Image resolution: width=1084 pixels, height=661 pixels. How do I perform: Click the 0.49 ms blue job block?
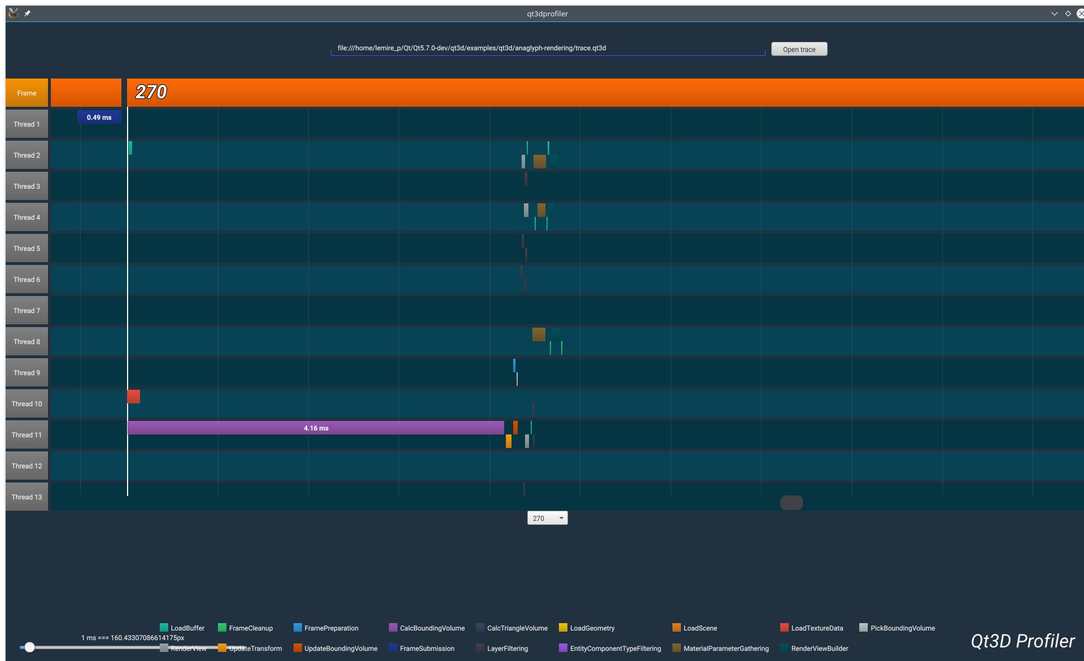click(99, 117)
